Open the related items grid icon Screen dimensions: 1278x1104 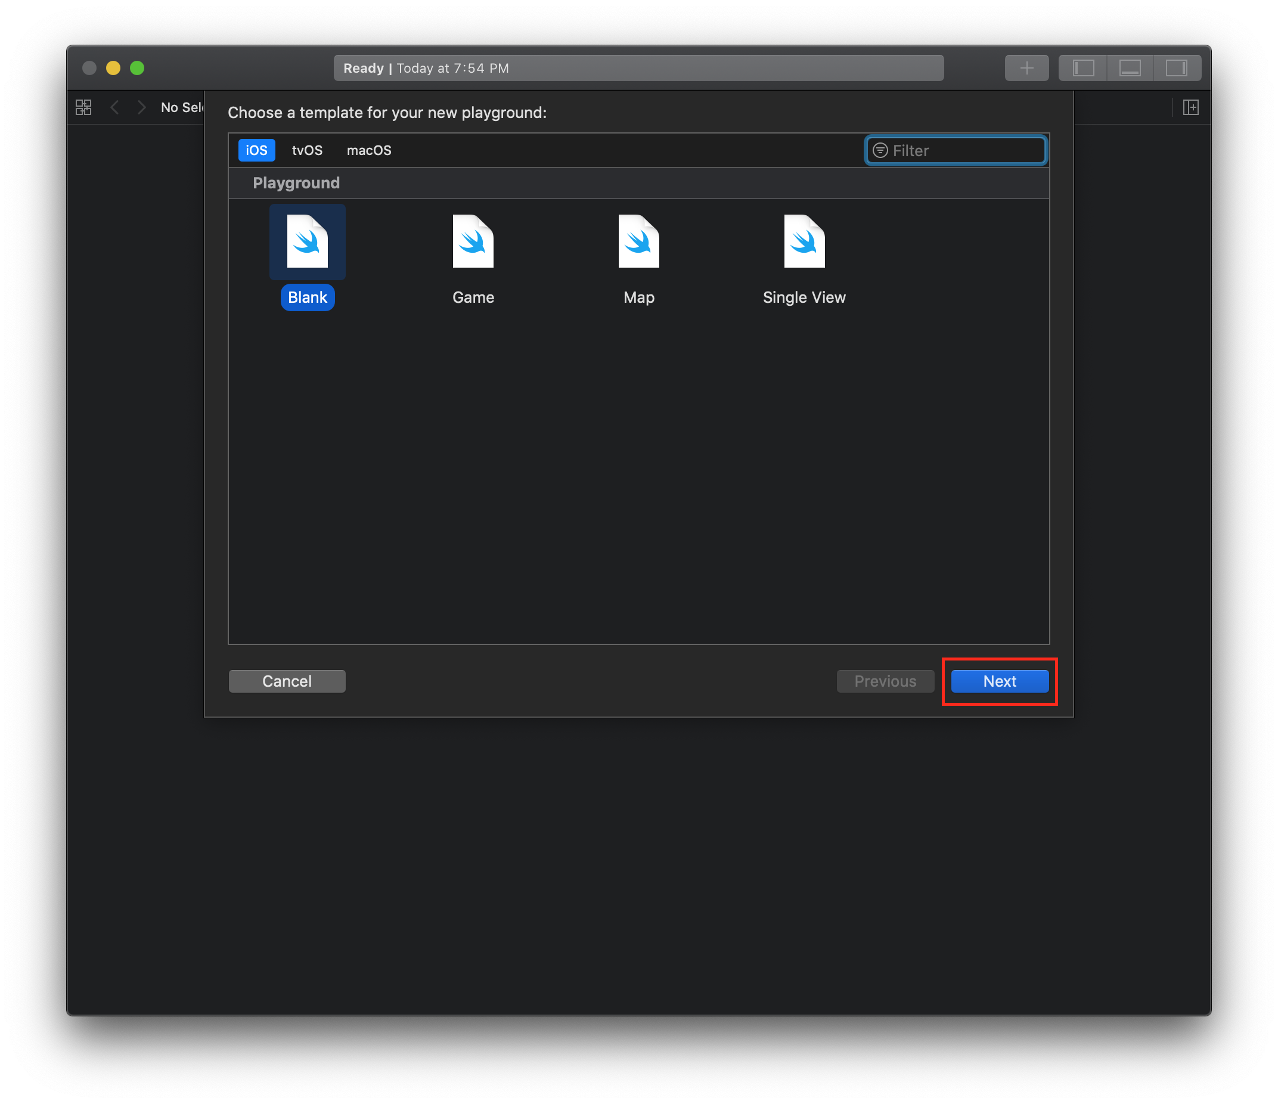pos(83,107)
